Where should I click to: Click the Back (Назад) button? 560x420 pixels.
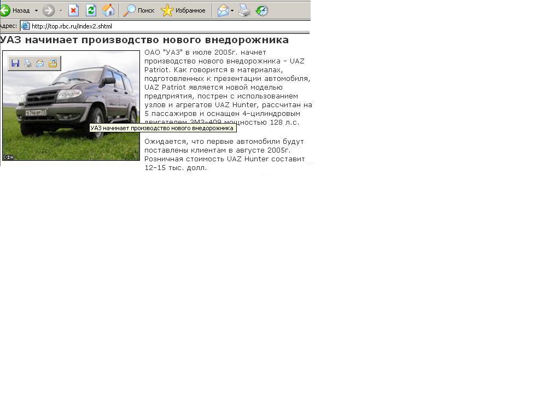15,10
